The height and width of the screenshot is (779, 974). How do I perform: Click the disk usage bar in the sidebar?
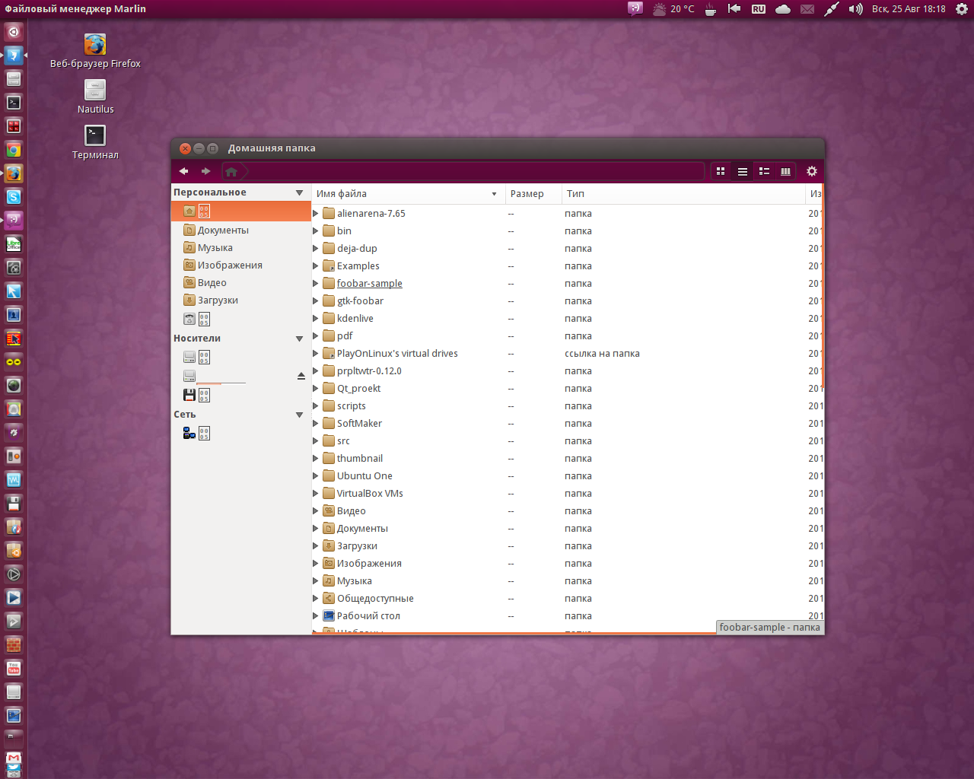click(221, 383)
